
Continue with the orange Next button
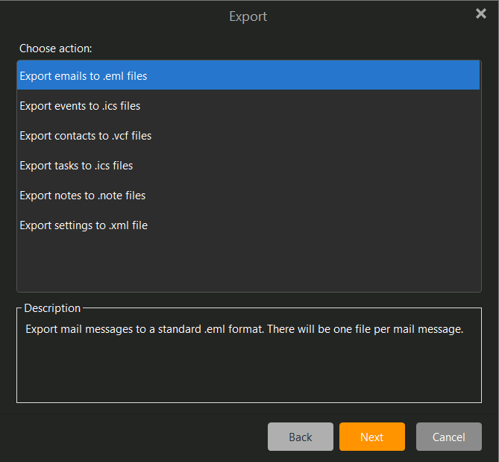click(372, 437)
